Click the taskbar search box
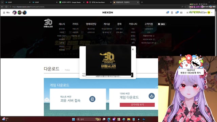This screenshot has height=122, width=217. pyautogui.click(x=88, y=119)
